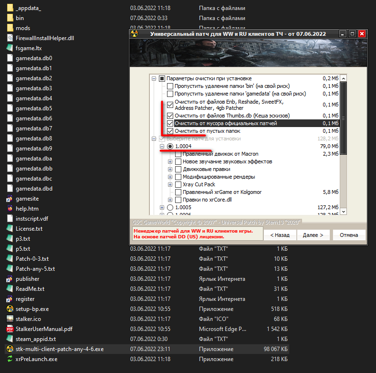Click the component list scroll down arrow
The width and height of the screenshot is (376, 373).
pyautogui.click(x=344, y=212)
